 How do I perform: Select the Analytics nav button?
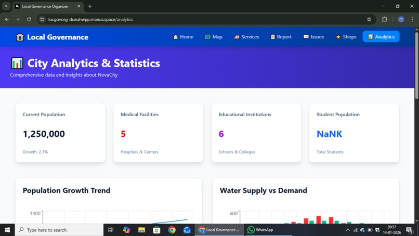click(381, 37)
